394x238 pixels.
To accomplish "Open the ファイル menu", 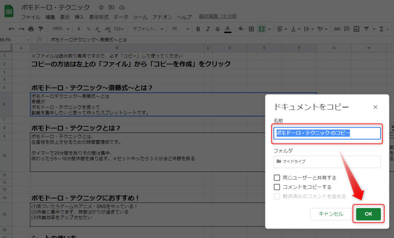I will pyautogui.click(x=31, y=17).
